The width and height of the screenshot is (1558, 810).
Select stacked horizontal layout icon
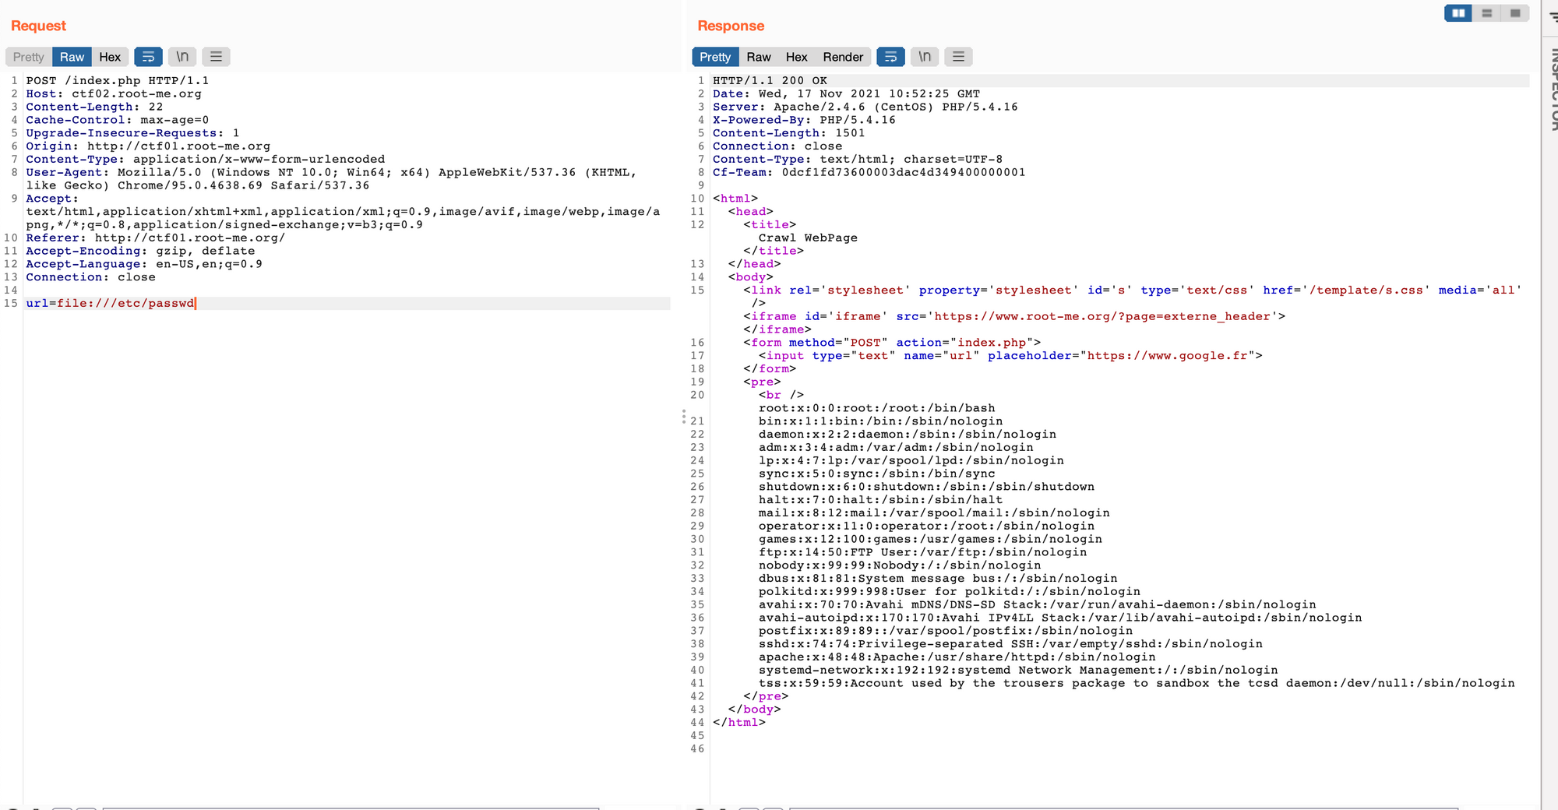tap(1486, 13)
